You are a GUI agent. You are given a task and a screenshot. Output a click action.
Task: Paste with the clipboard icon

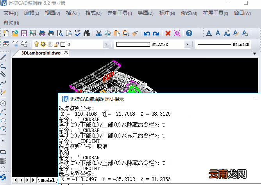[117, 33]
